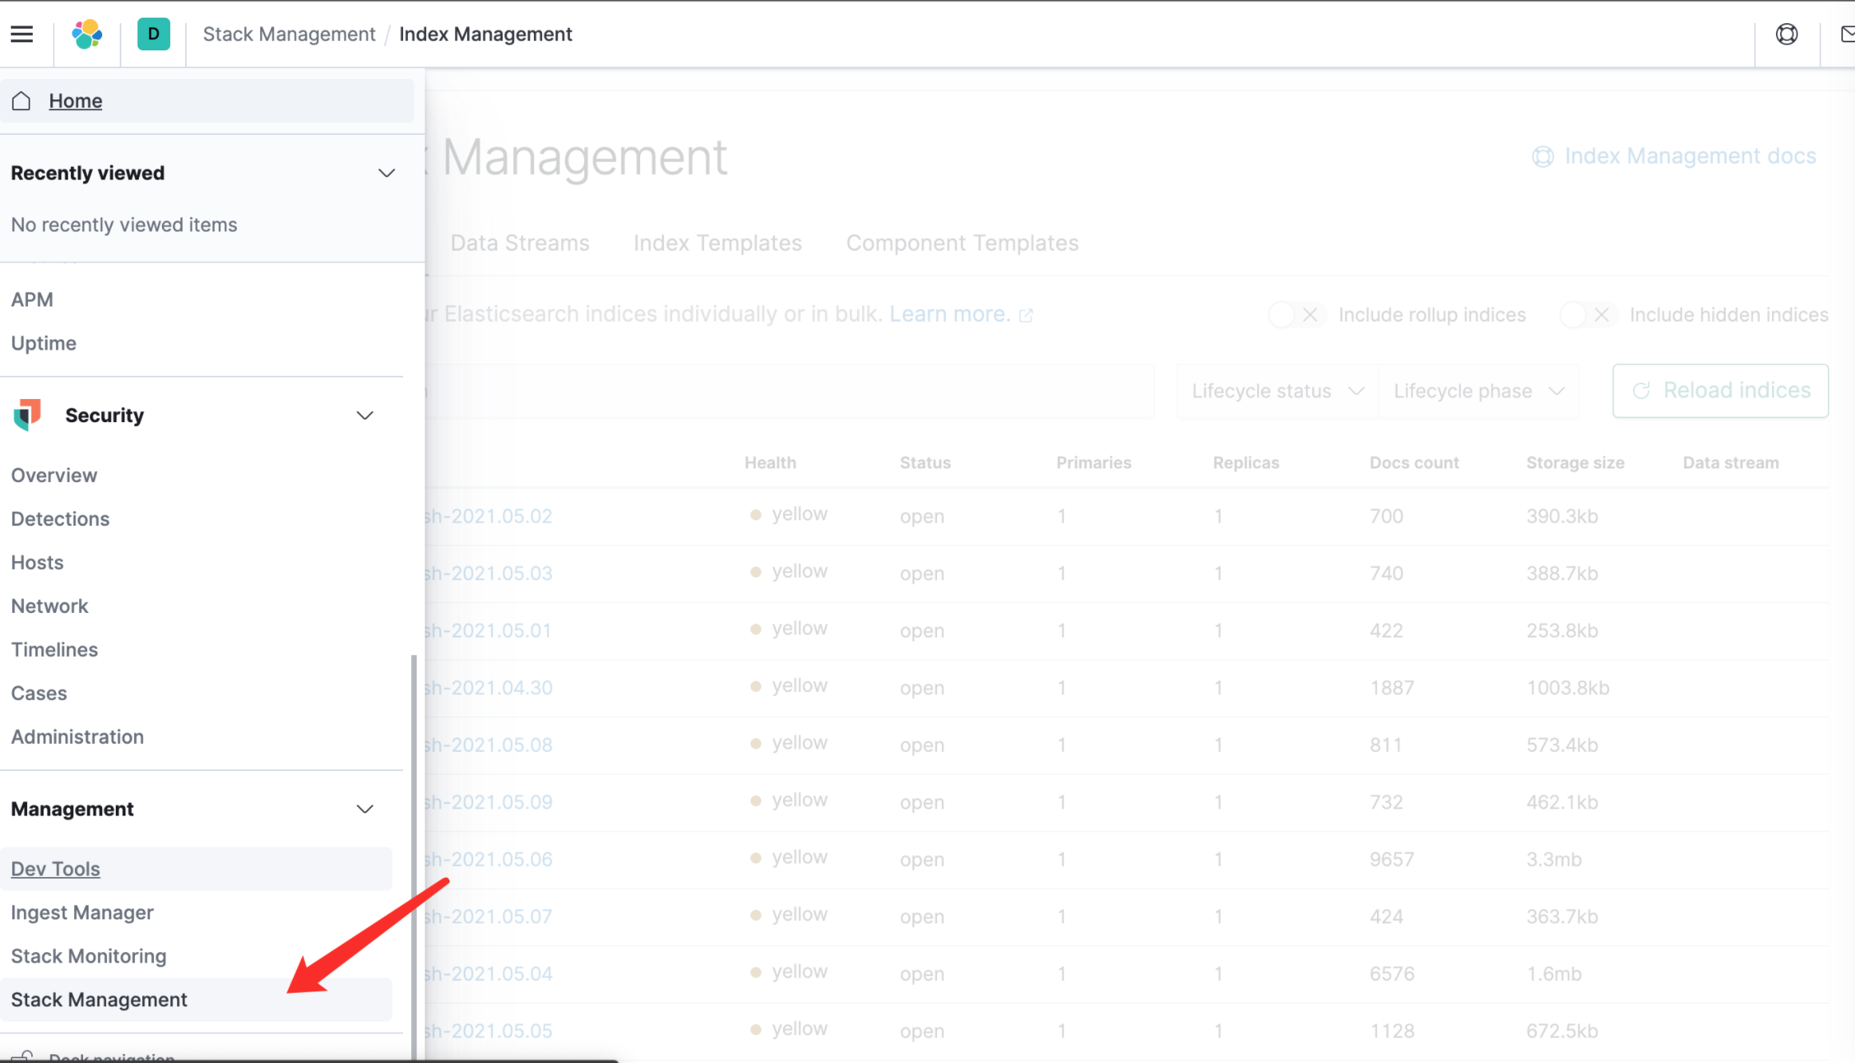Switch to the Index Templates tab

click(718, 243)
